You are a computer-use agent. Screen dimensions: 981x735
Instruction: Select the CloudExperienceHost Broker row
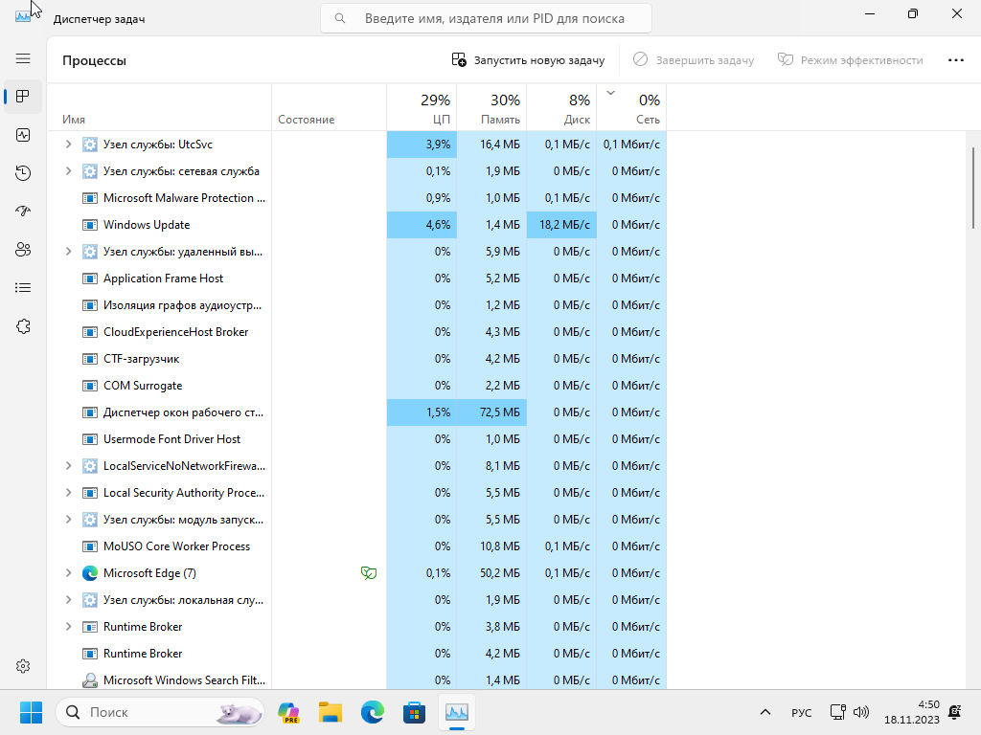356,332
